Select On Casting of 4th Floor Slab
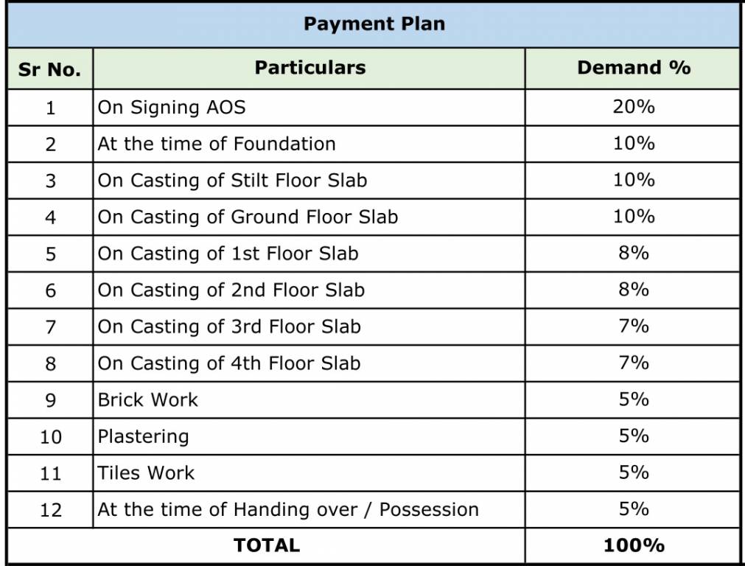 click(x=229, y=363)
